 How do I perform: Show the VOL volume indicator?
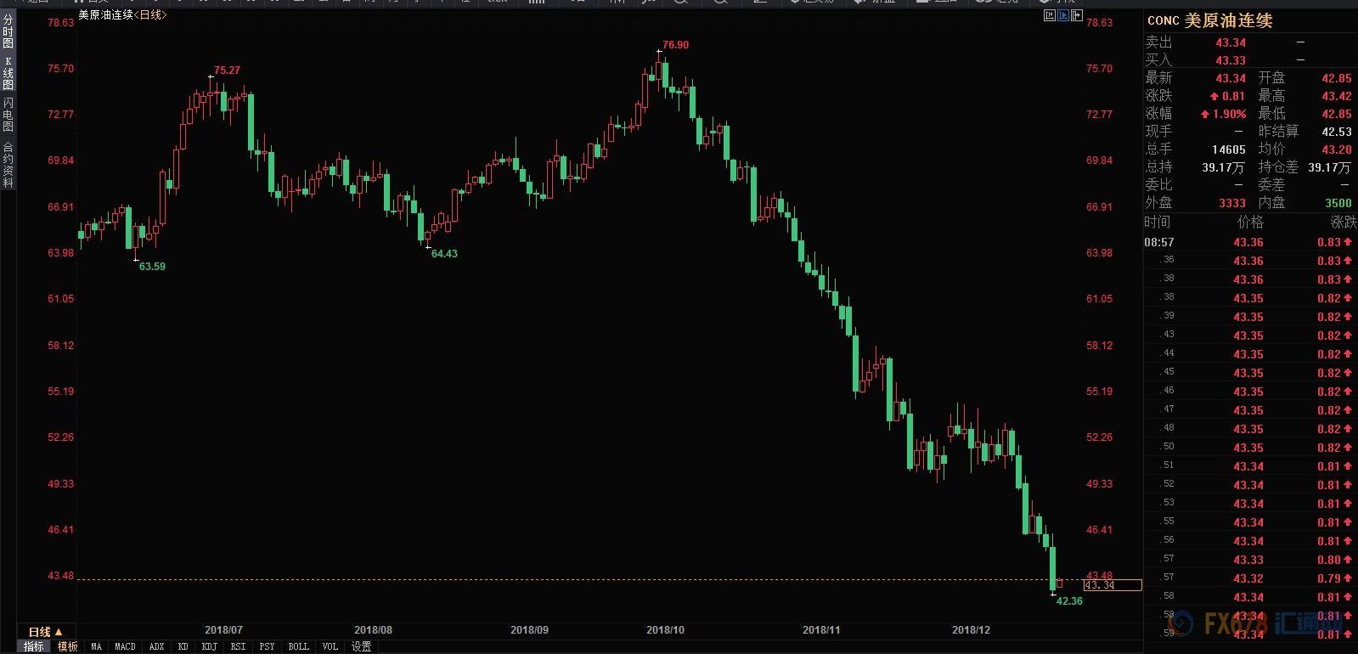pos(330,646)
